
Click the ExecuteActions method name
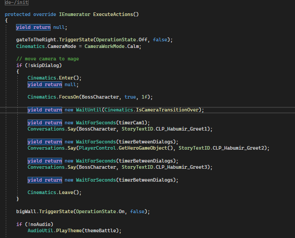point(113,14)
